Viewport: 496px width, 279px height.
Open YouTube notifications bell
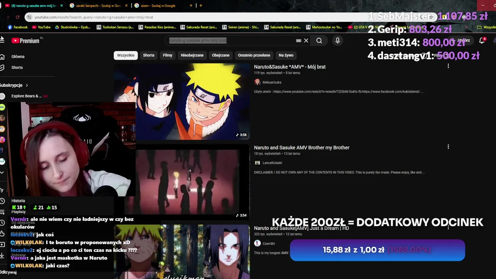(482, 40)
